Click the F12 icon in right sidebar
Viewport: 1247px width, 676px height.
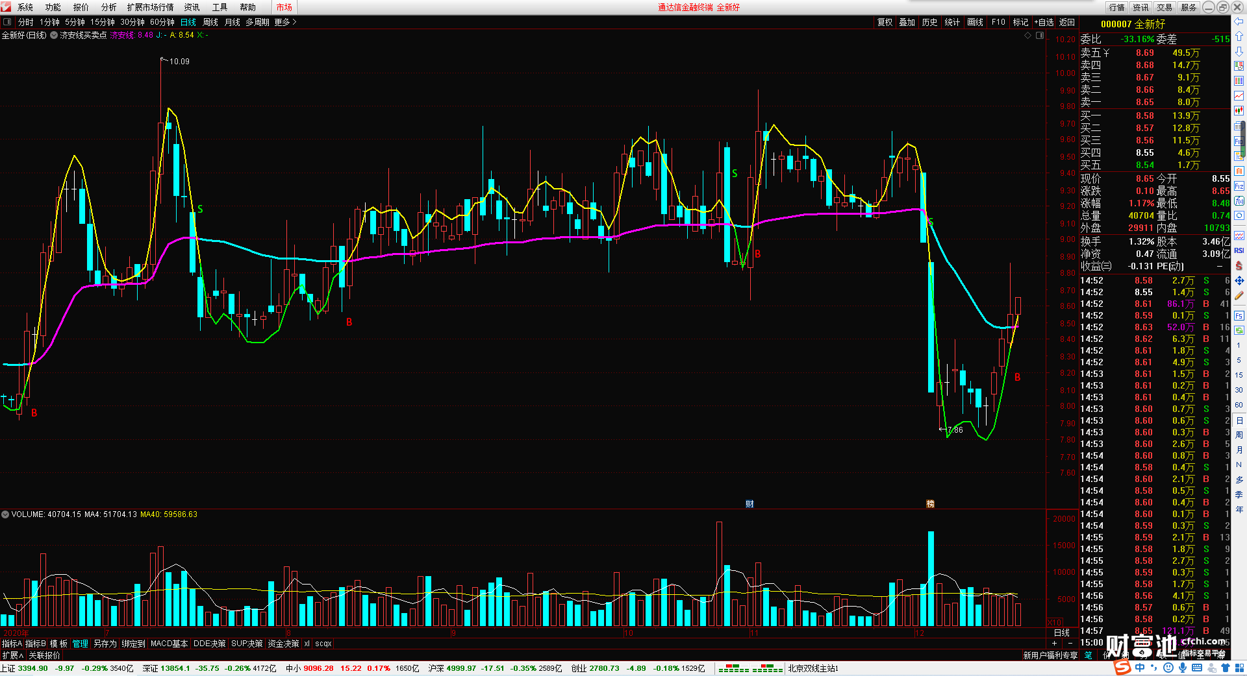[1239, 186]
